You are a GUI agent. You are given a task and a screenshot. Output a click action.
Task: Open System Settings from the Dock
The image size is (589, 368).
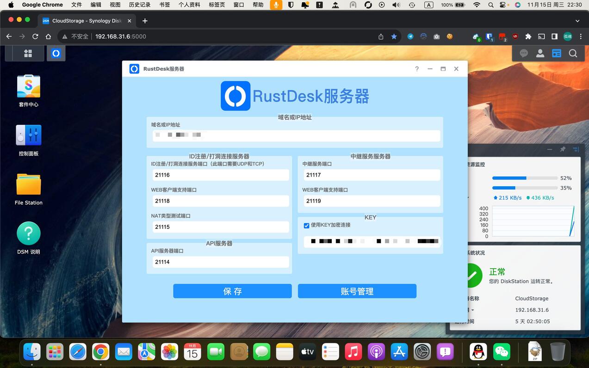pos(422,352)
